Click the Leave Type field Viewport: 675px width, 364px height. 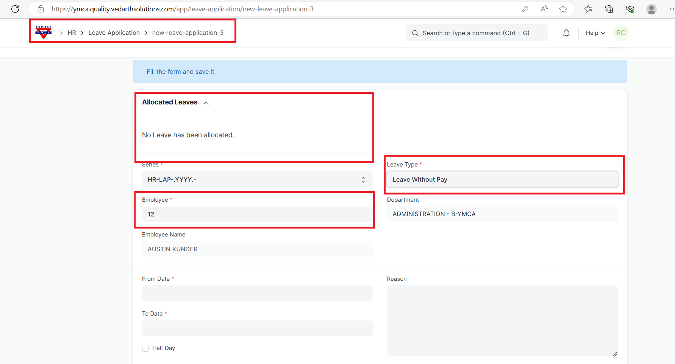pos(502,179)
